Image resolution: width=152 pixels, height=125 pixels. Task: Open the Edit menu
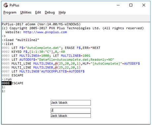pos(38,12)
